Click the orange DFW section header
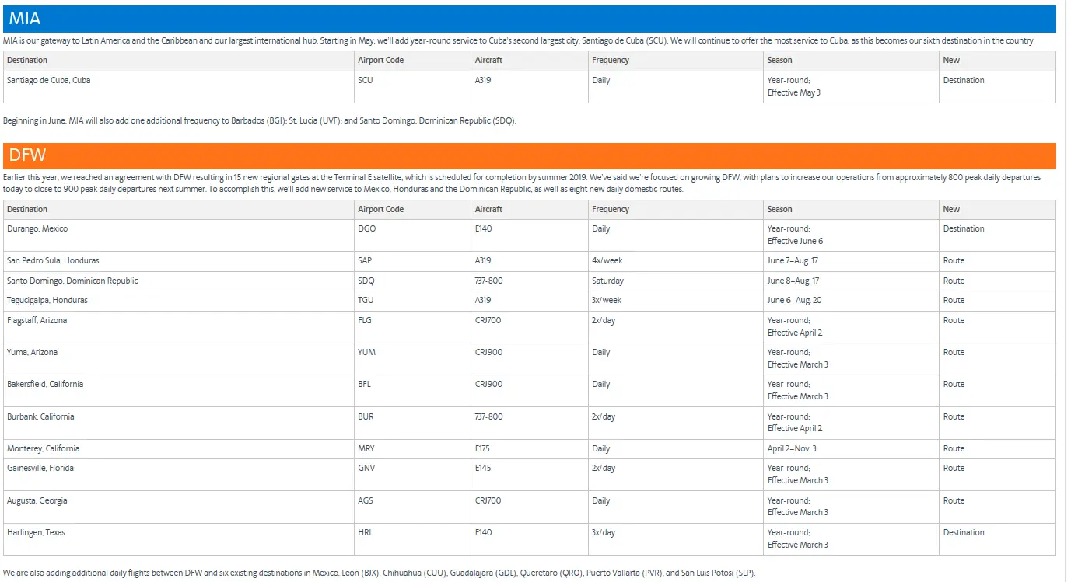The image size is (1071, 582). click(x=529, y=155)
